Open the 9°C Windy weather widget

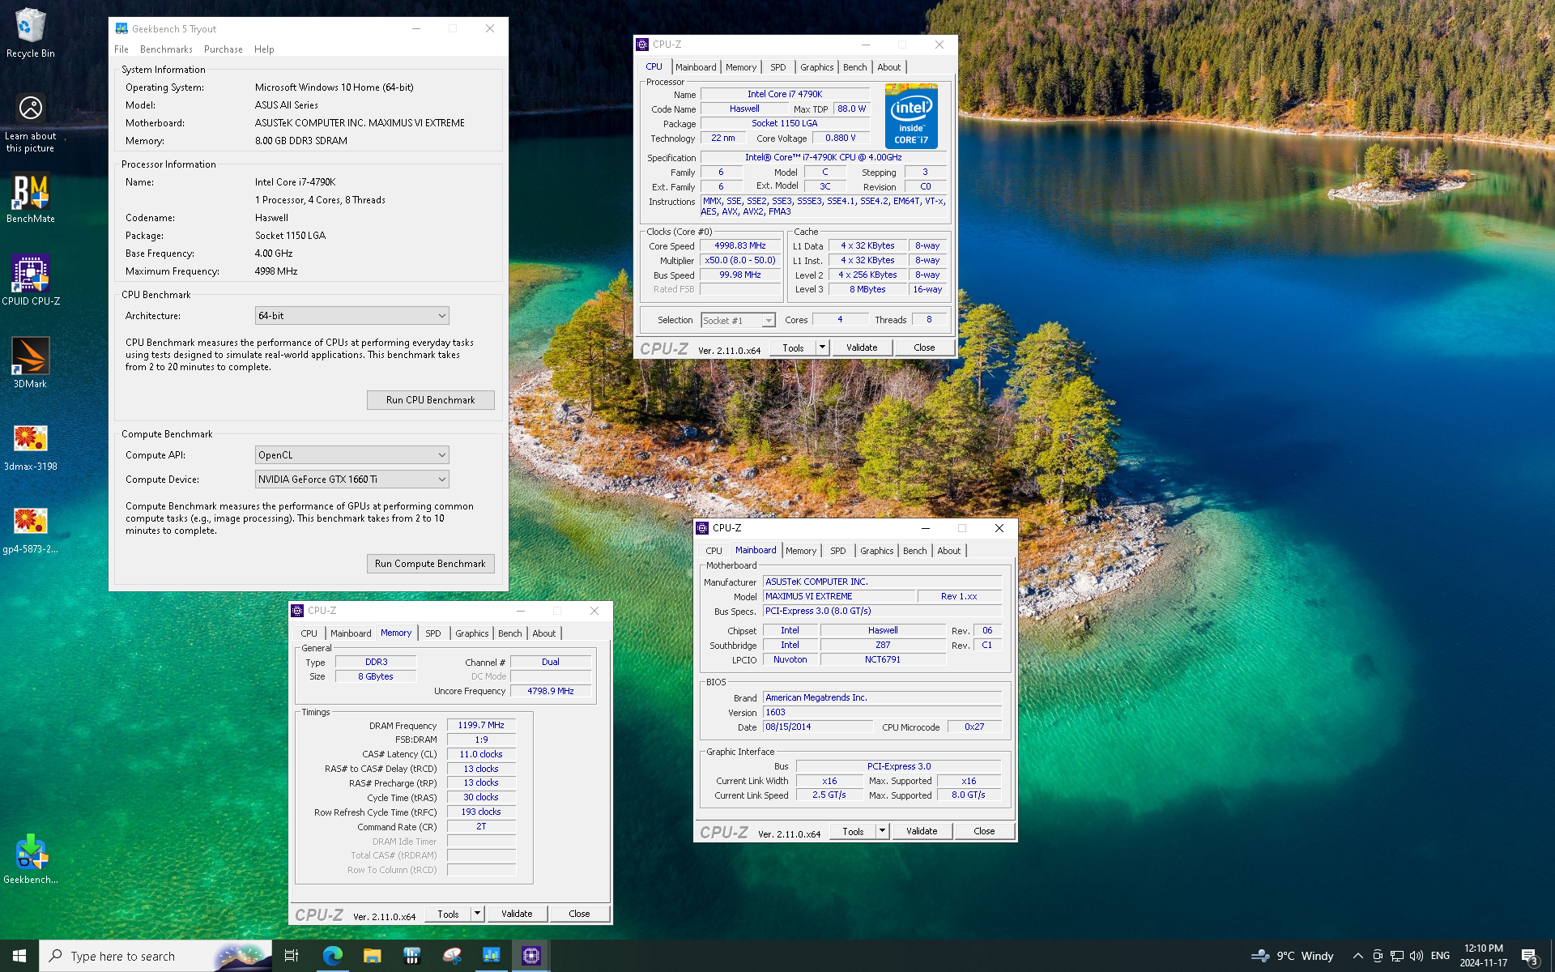1293,956
